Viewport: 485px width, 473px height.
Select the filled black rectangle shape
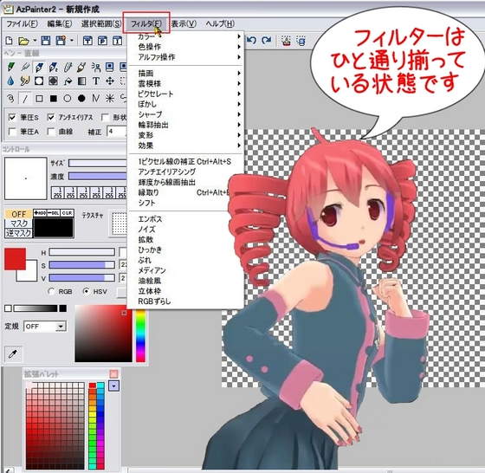point(53,99)
